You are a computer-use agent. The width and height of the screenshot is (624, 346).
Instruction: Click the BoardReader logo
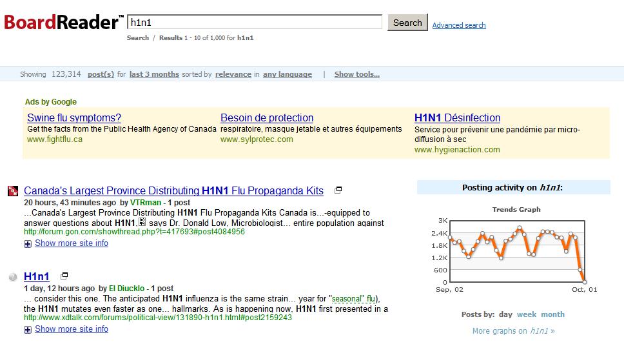point(64,22)
